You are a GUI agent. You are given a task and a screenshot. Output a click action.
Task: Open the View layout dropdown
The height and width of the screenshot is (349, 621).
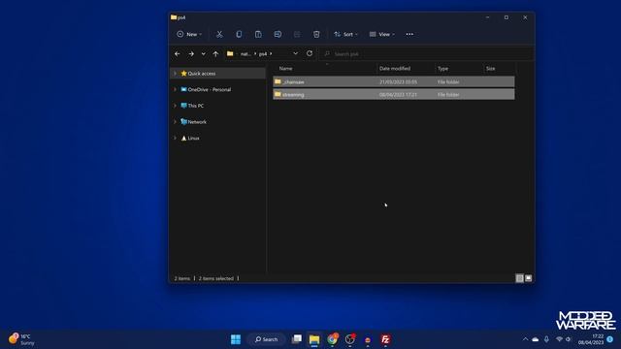click(382, 35)
